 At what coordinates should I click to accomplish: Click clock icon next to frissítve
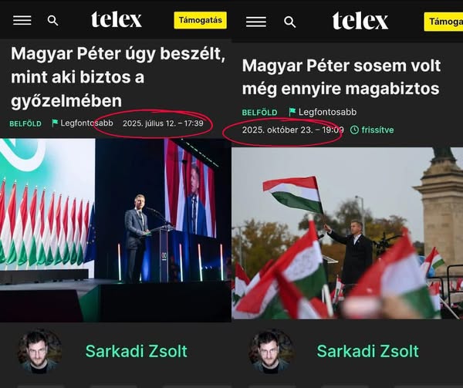tap(354, 130)
